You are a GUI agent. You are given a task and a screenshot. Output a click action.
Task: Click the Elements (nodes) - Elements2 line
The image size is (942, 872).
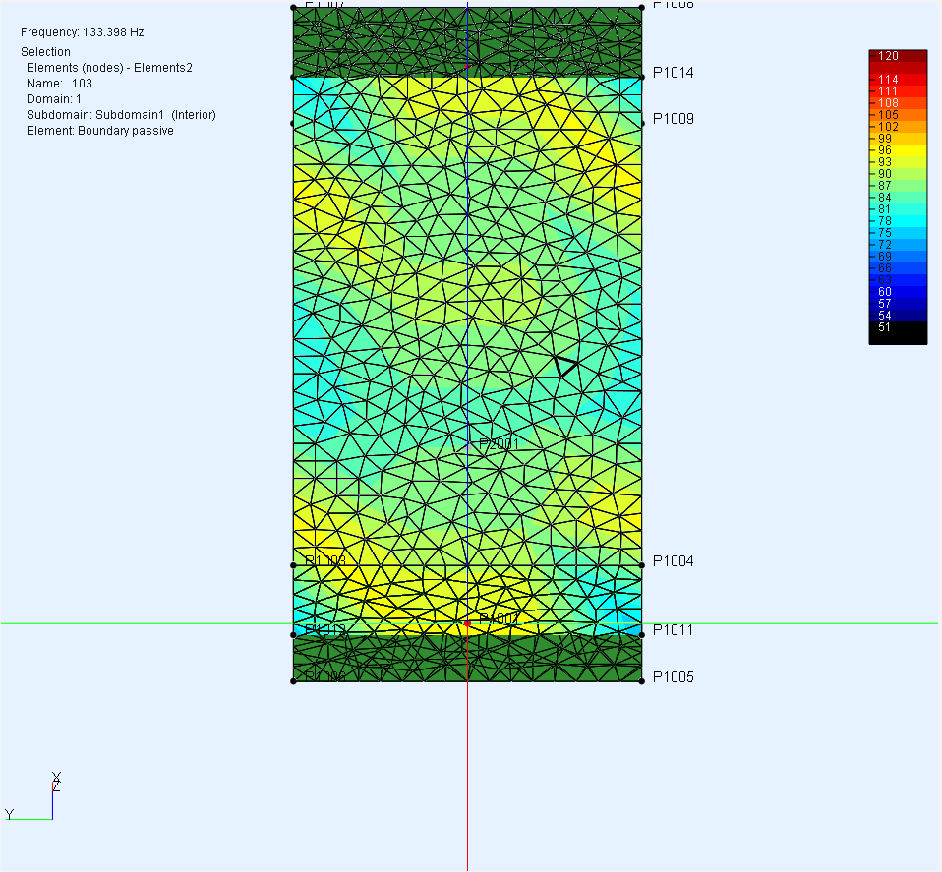tap(109, 68)
